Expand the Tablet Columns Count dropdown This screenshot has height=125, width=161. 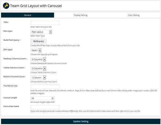click(x=38, y=68)
